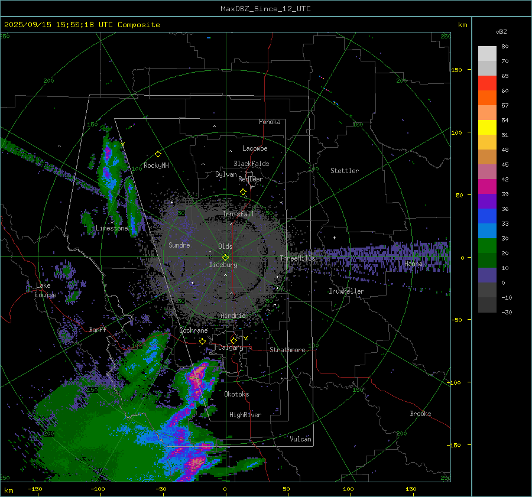Click the Vulcan label
This screenshot has width=532, height=497.
pos(300,439)
